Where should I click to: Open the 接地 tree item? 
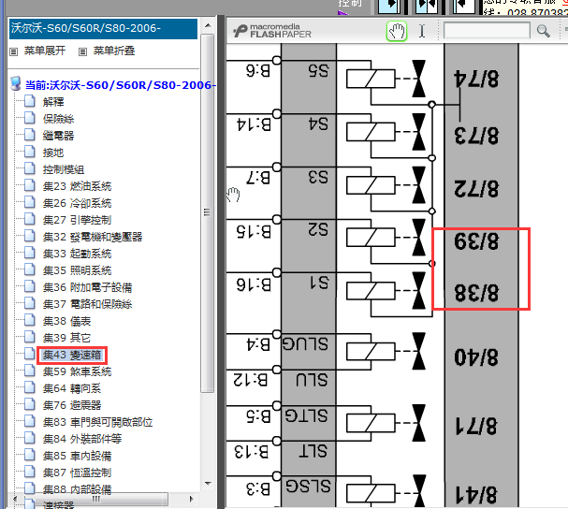click(x=53, y=153)
